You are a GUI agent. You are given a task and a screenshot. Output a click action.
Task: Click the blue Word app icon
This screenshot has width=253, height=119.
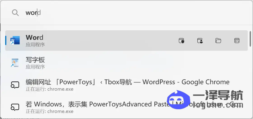point(15,40)
